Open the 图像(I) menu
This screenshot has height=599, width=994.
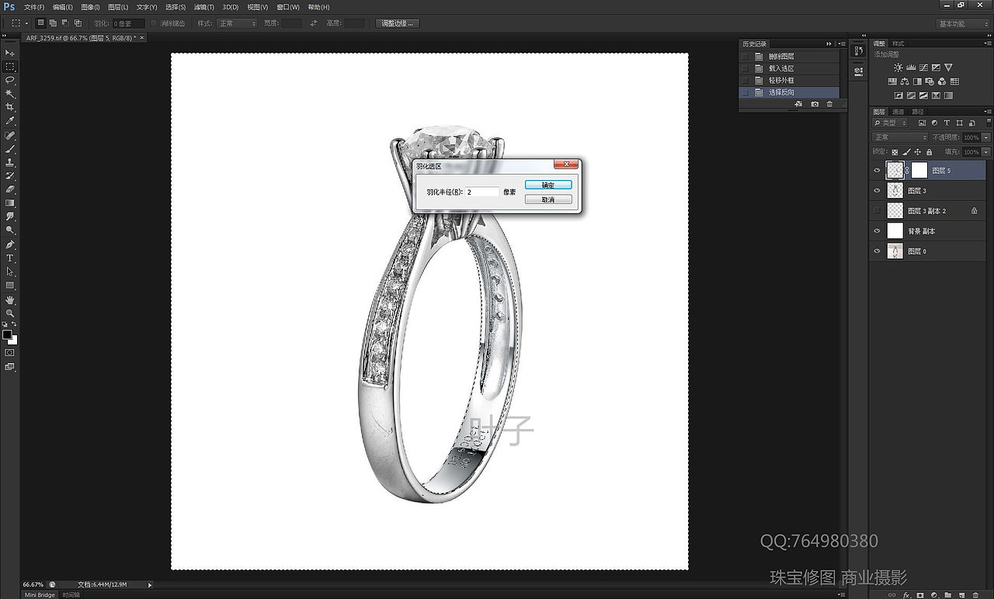tap(90, 7)
